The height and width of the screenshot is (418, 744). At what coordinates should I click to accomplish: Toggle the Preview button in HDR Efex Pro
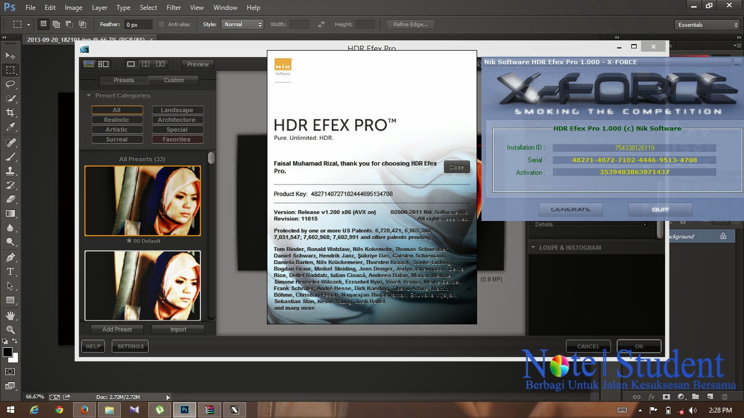[x=197, y=64]
